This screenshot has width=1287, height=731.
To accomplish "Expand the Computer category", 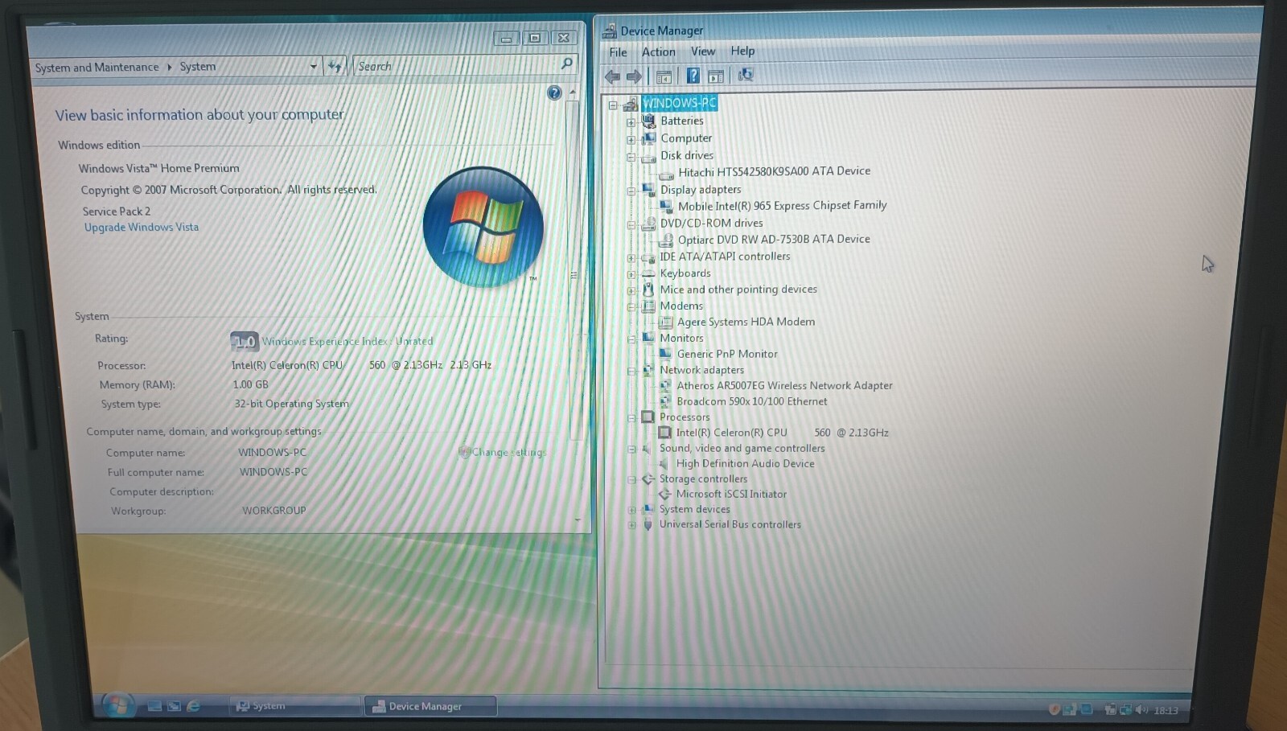I will 631,139.
